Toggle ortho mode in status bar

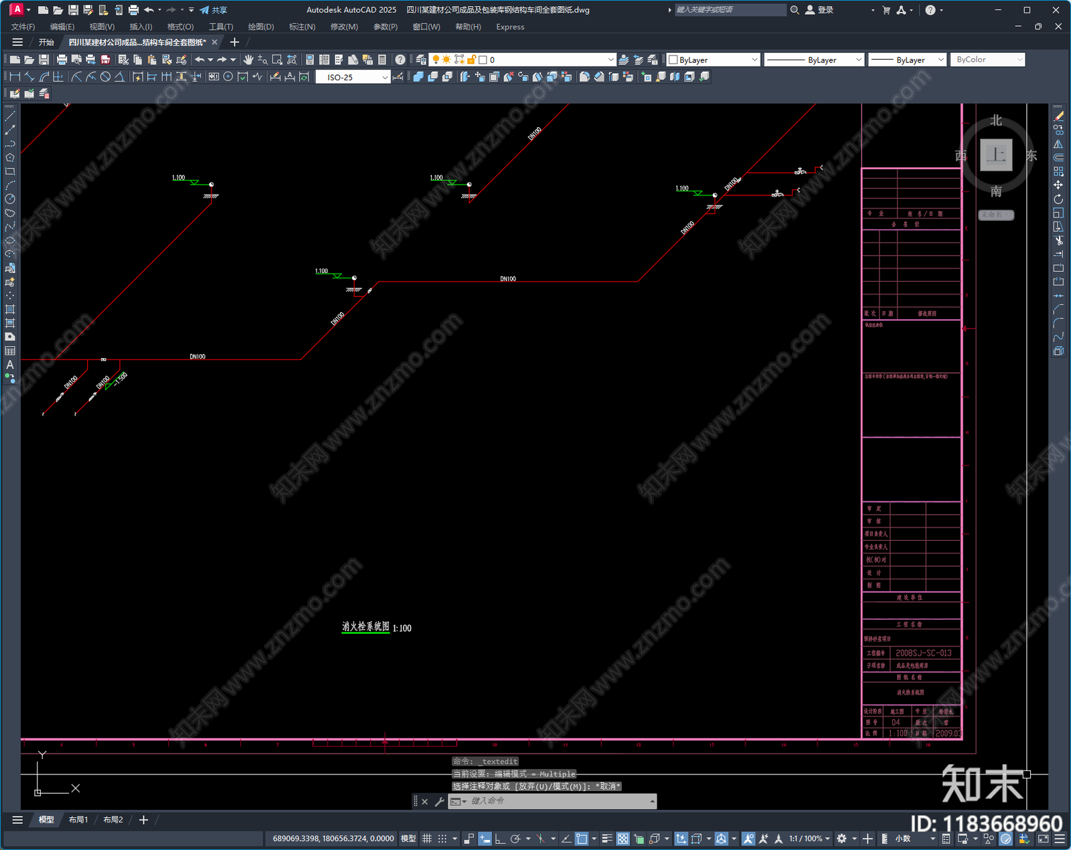click(499, 839)
